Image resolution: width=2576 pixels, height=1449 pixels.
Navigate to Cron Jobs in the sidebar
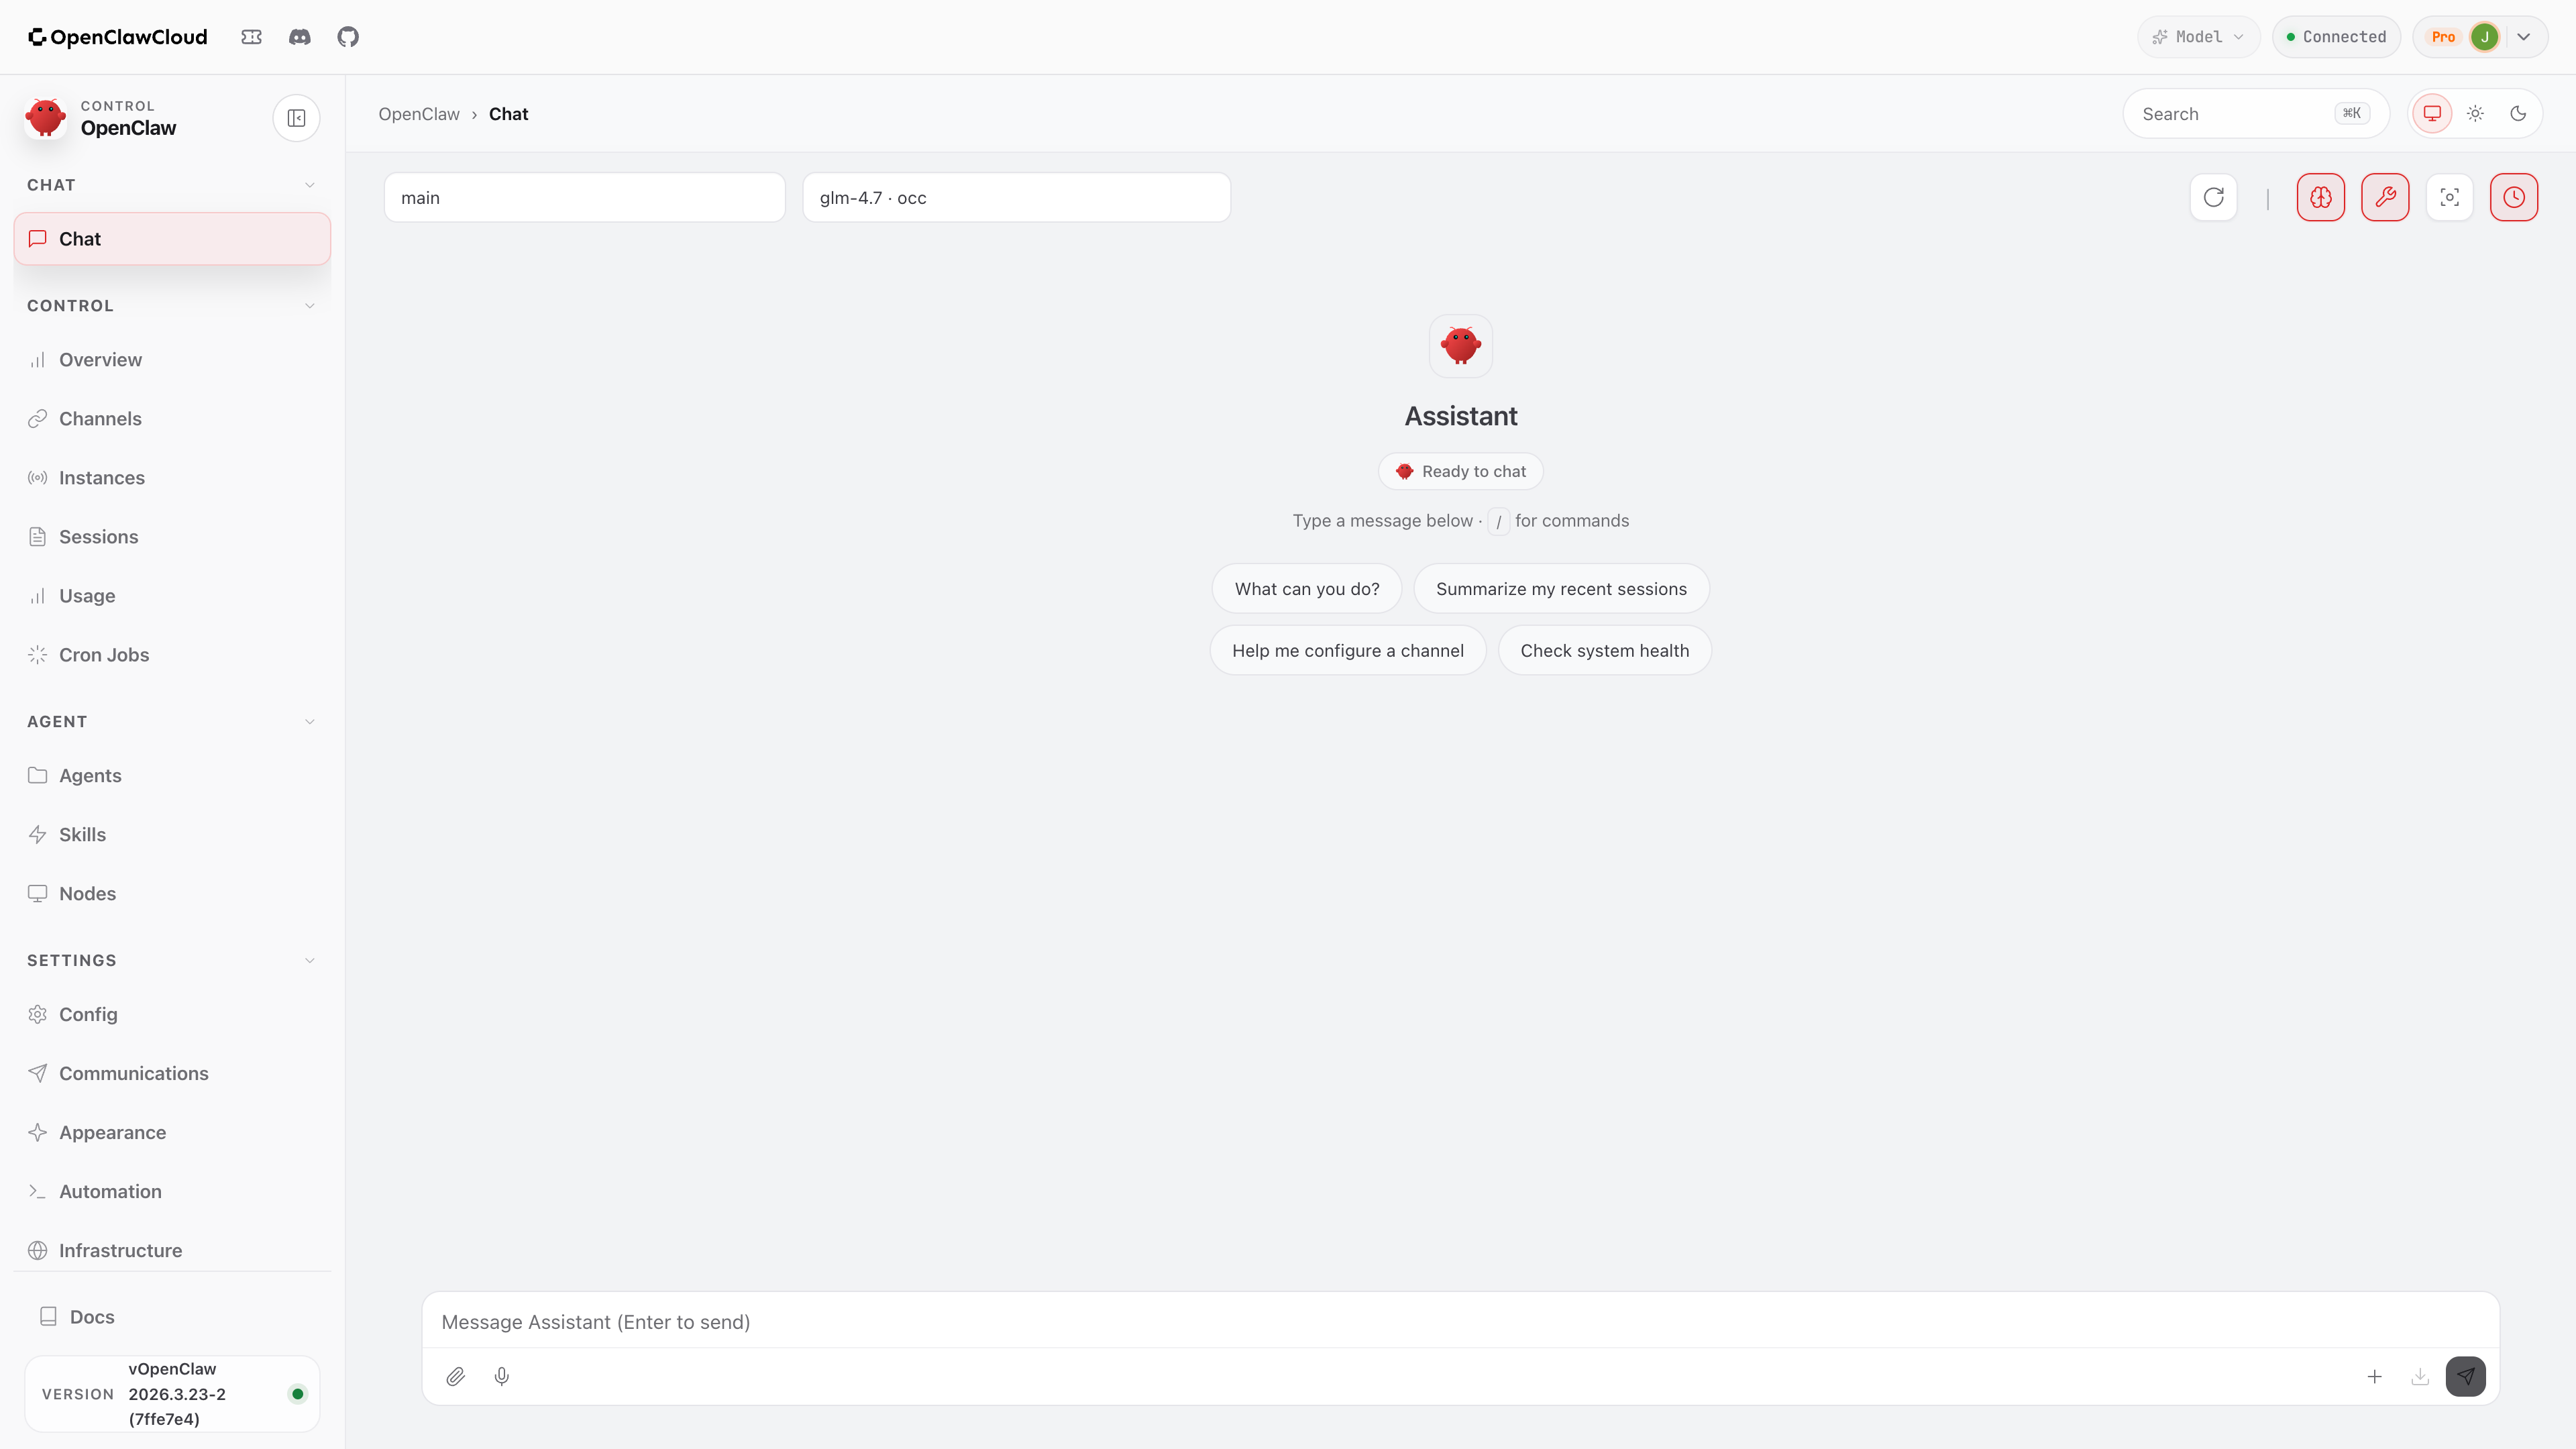(x=104, y=654)
